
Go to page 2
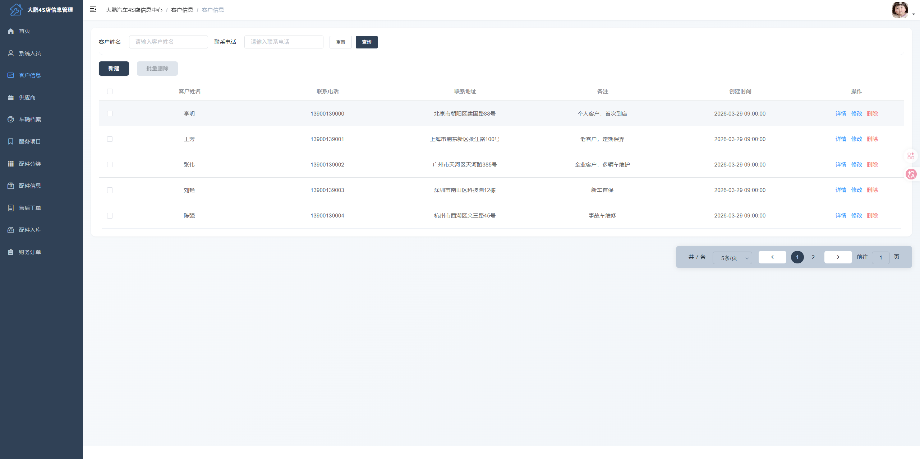[813, 257]
